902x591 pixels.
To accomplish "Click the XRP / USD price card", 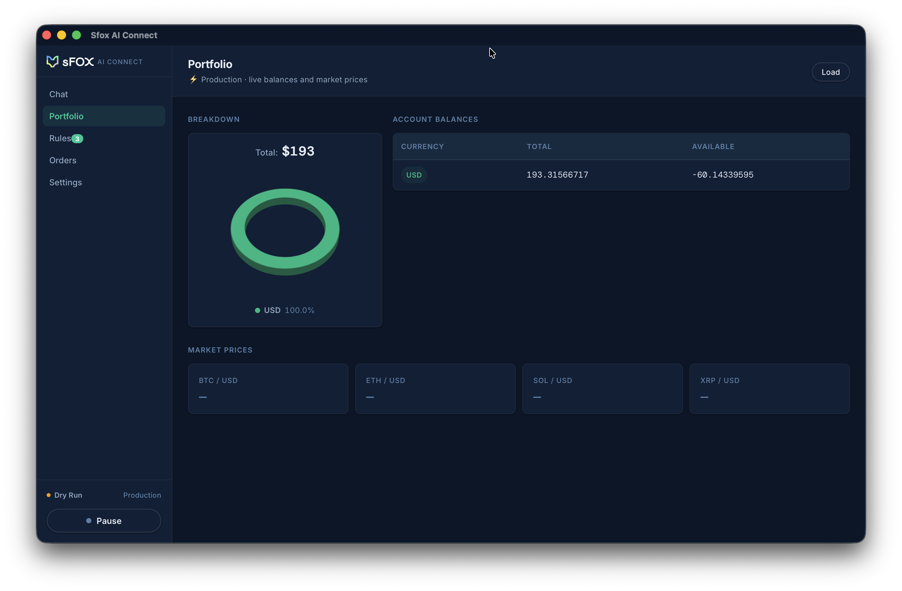I will pos(769,389).
